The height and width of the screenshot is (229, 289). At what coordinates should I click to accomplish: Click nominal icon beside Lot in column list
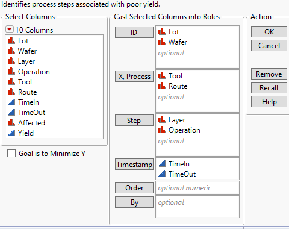point(11,40)
